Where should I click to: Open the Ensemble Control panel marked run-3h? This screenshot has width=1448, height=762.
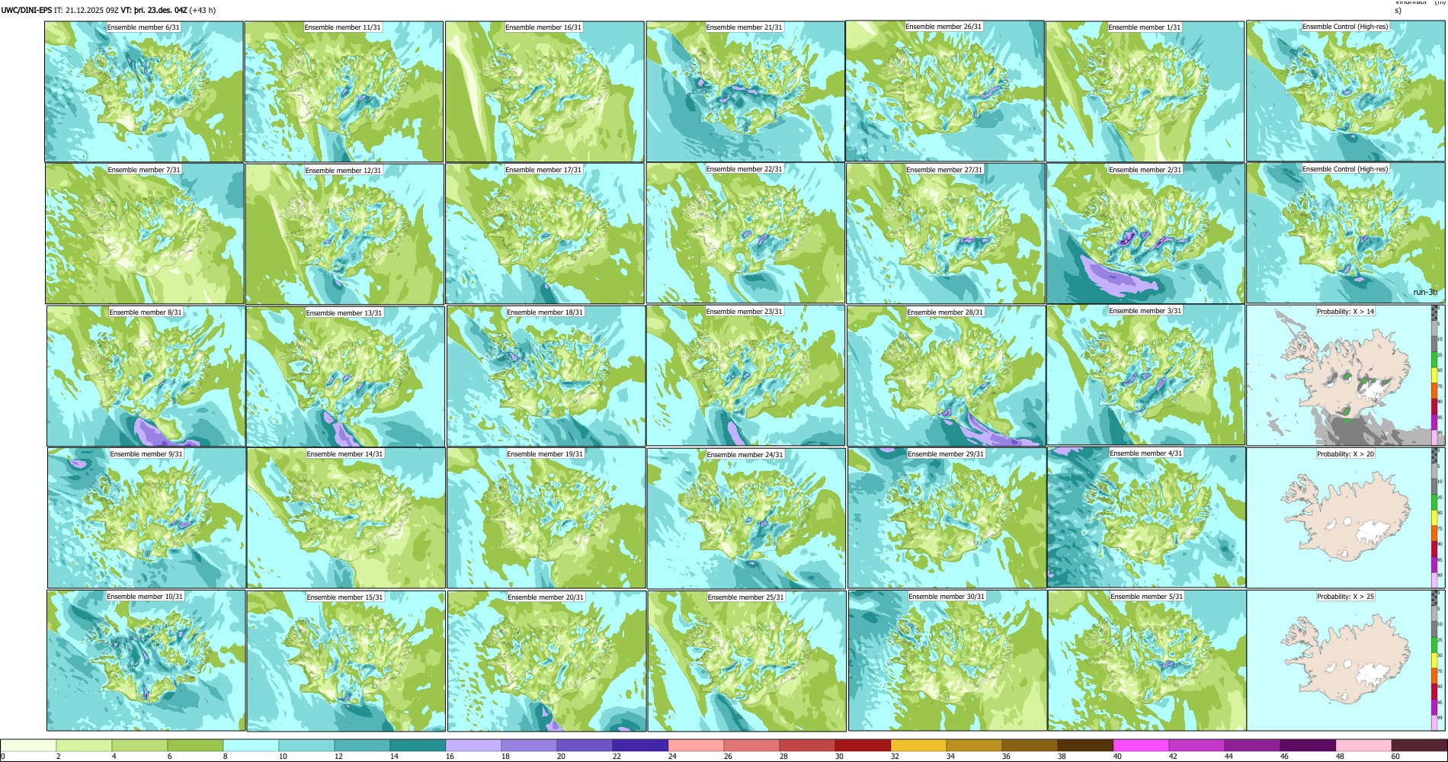[x=1345, y=233]
